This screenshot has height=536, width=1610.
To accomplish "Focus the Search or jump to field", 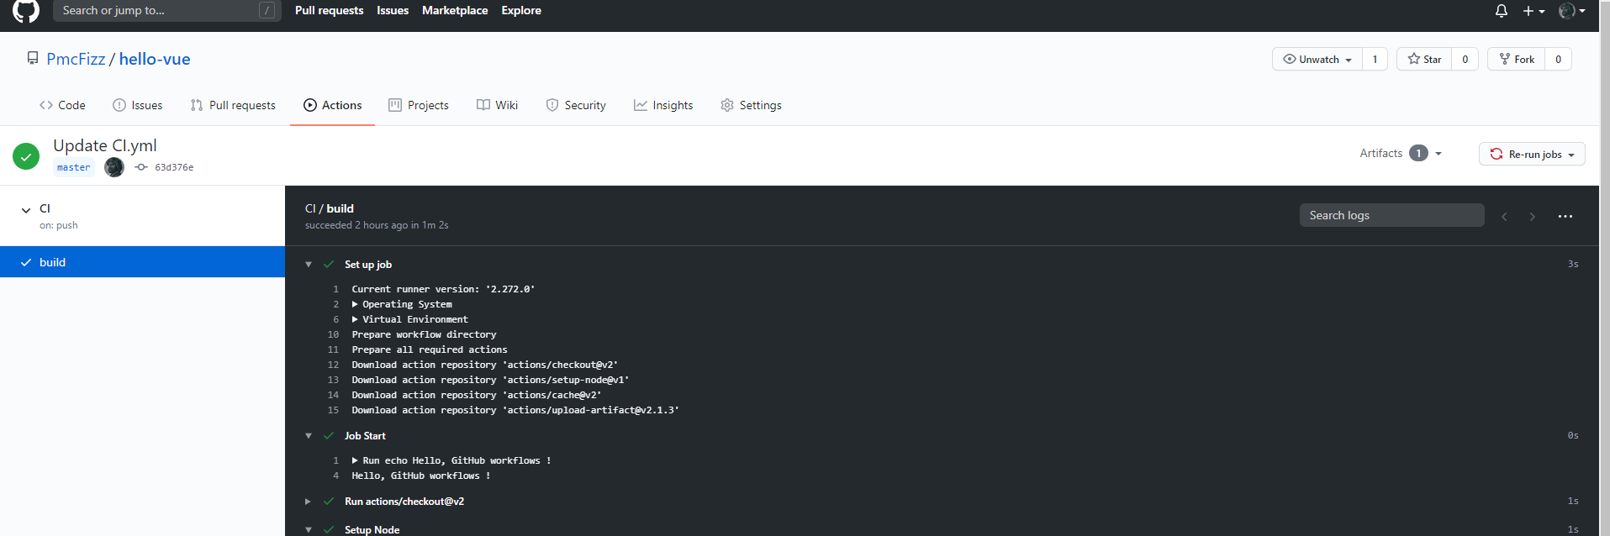I will 167,10.
